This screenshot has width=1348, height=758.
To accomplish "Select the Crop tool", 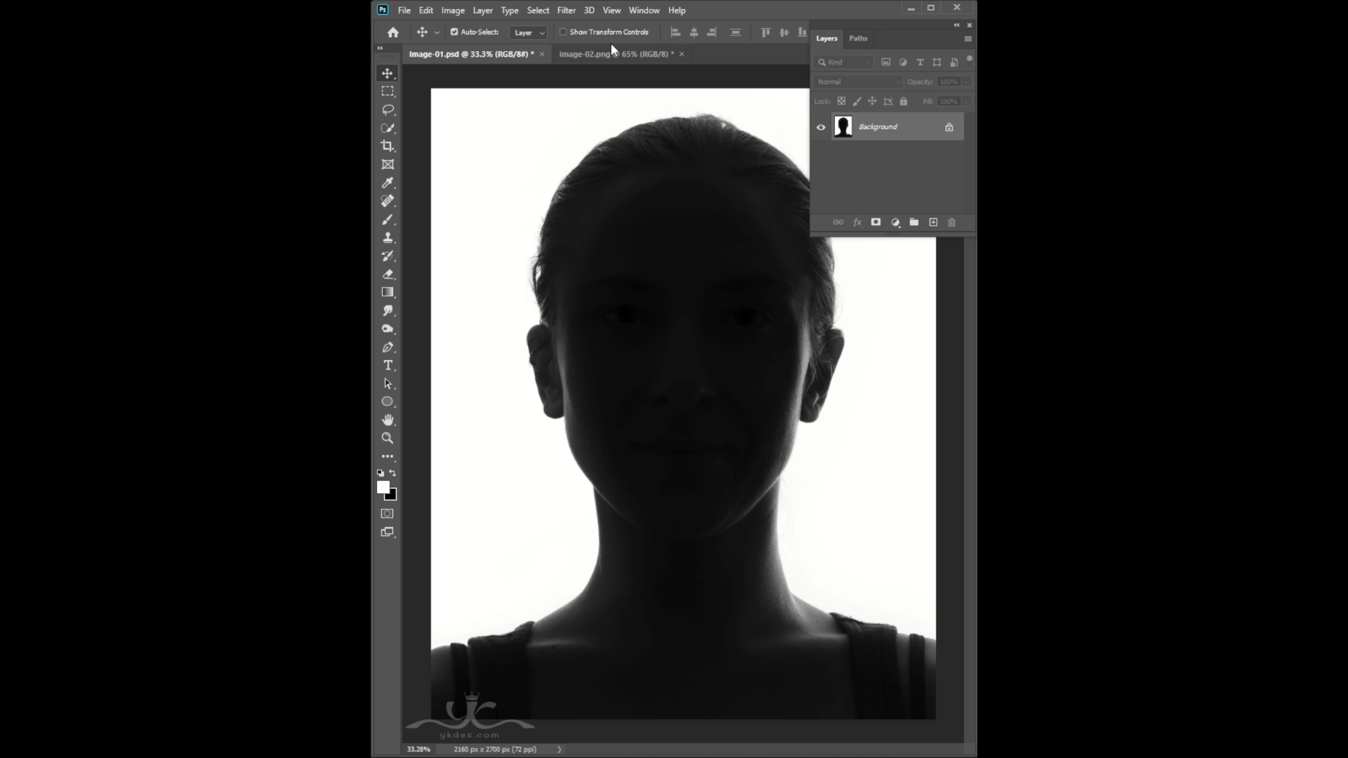I will click(388, 146).
